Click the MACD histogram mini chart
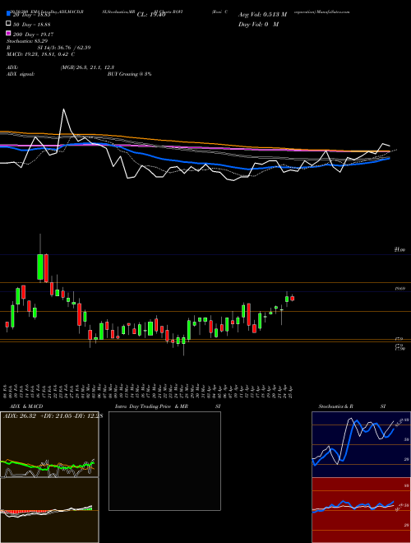 tap(49, 510)
